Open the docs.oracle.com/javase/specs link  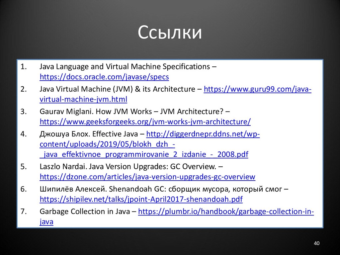(104, 77)
